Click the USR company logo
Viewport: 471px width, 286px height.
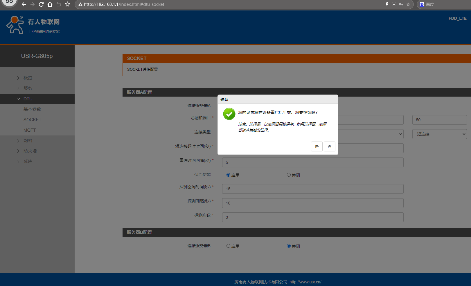coord(33,25)
